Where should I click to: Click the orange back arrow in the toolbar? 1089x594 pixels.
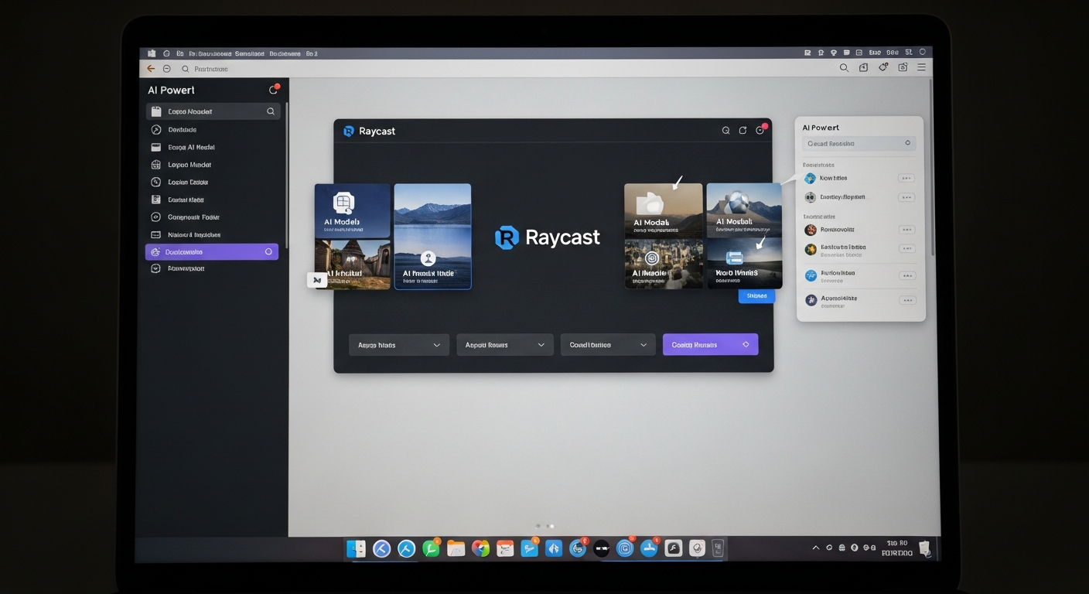coord(151,69)
